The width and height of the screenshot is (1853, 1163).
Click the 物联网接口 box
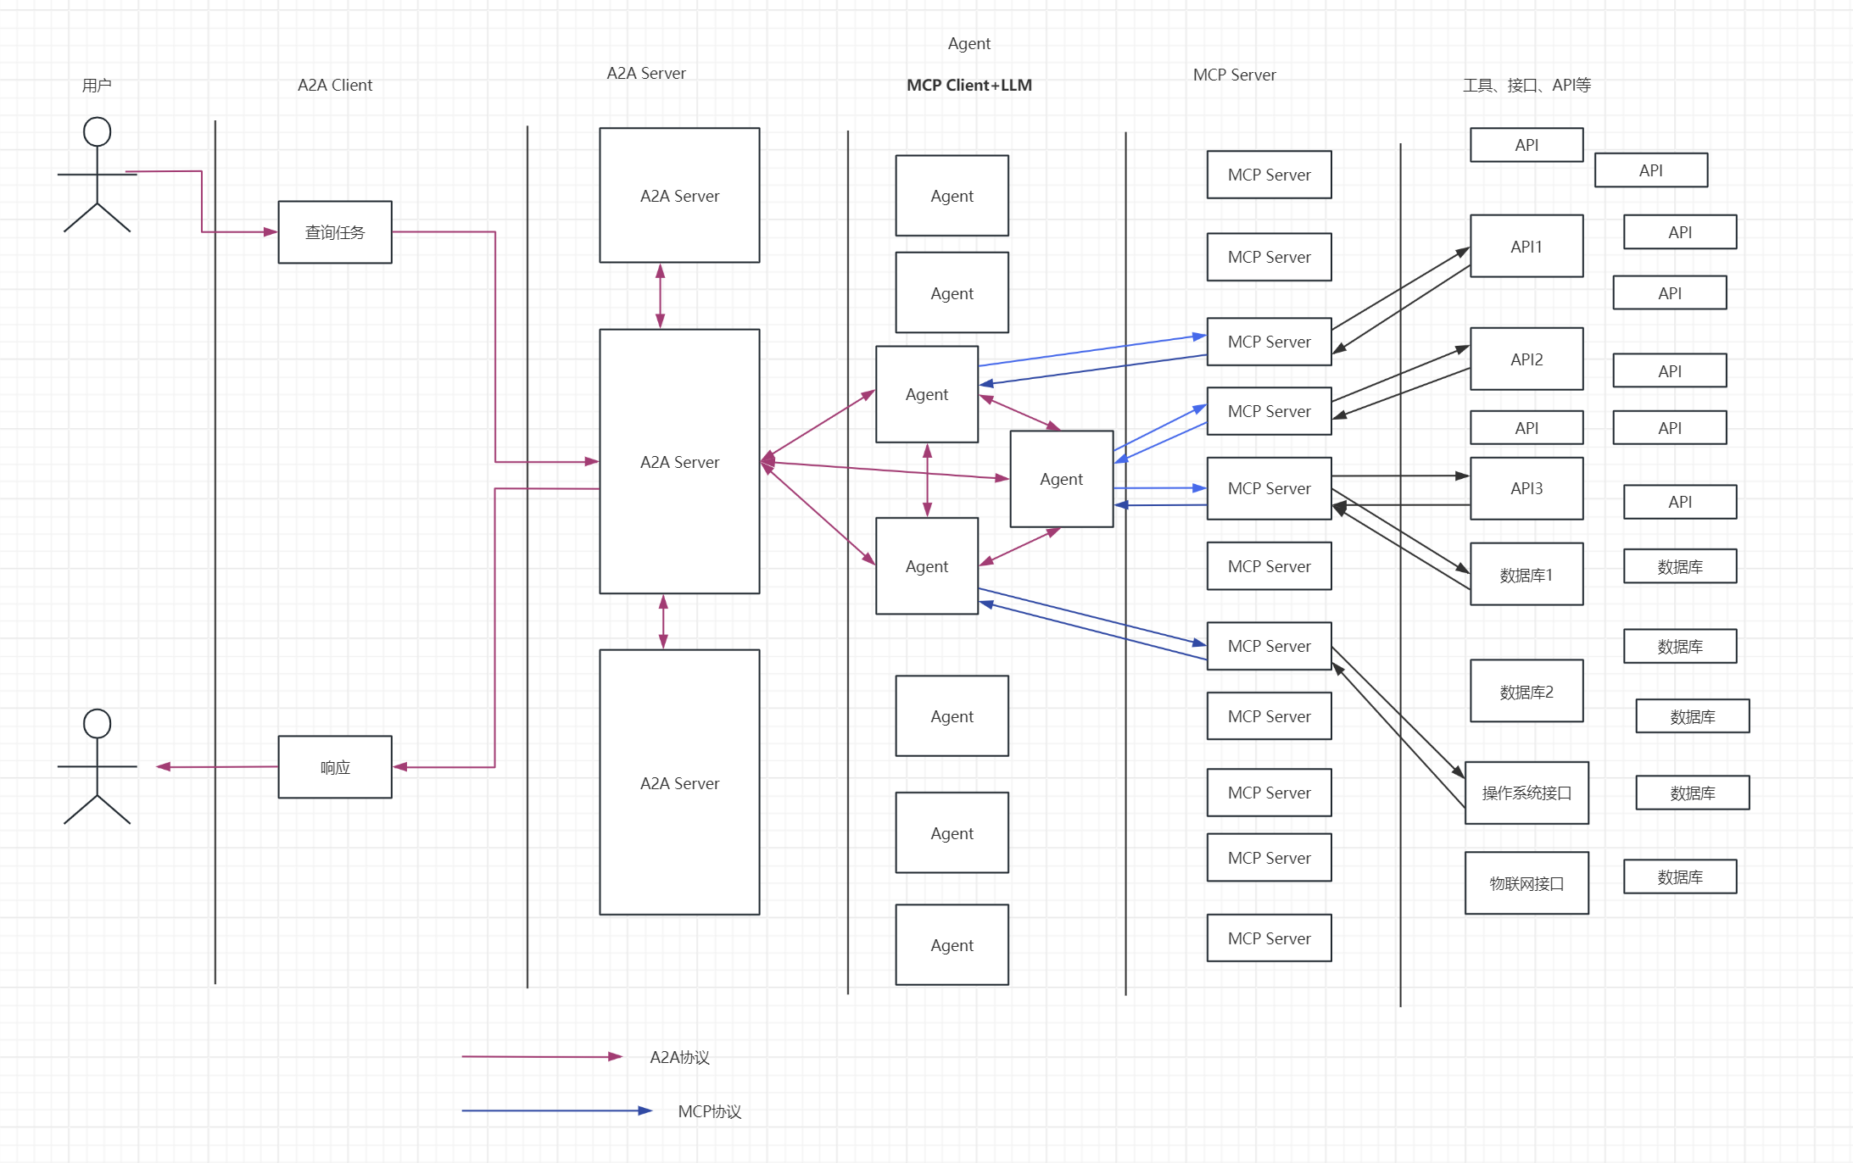[1526, 883]
